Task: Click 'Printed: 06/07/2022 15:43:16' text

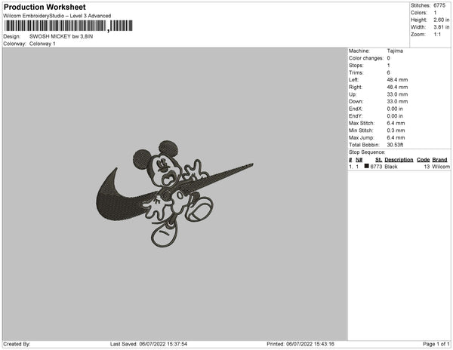Action: 300,344
